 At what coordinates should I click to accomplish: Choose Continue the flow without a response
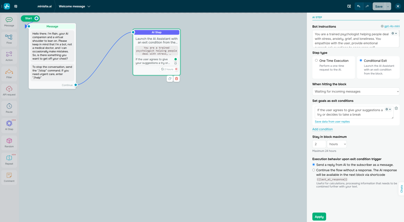(x=314, y=170)
